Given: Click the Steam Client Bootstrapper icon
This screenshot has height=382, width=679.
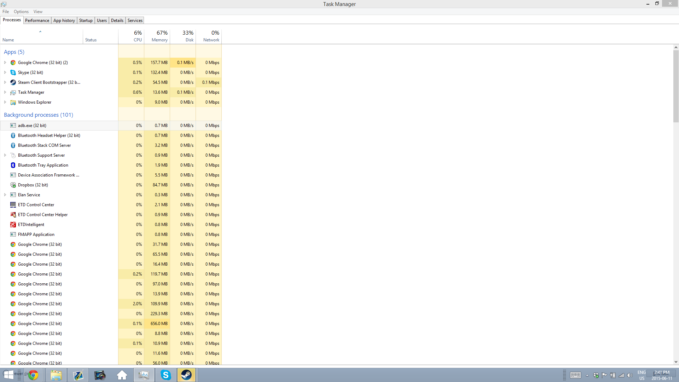Looking at the screenshot, I should click(13, 82).
